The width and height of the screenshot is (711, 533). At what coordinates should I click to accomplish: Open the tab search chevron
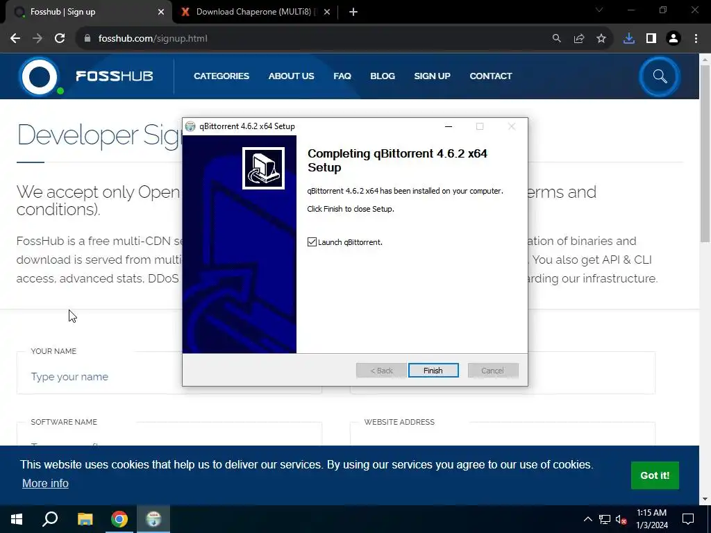pyautogui.click(x=599, y=10)
